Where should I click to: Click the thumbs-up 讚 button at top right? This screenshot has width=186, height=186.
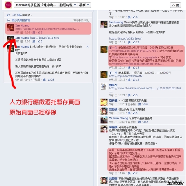coord(176,5)
